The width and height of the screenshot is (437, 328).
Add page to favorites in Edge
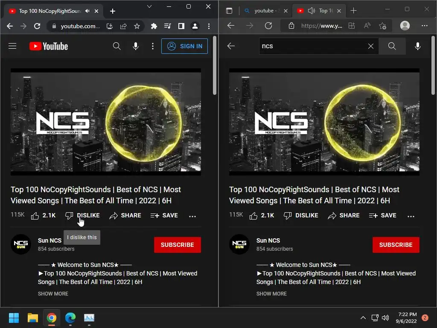tap(383, 26)
